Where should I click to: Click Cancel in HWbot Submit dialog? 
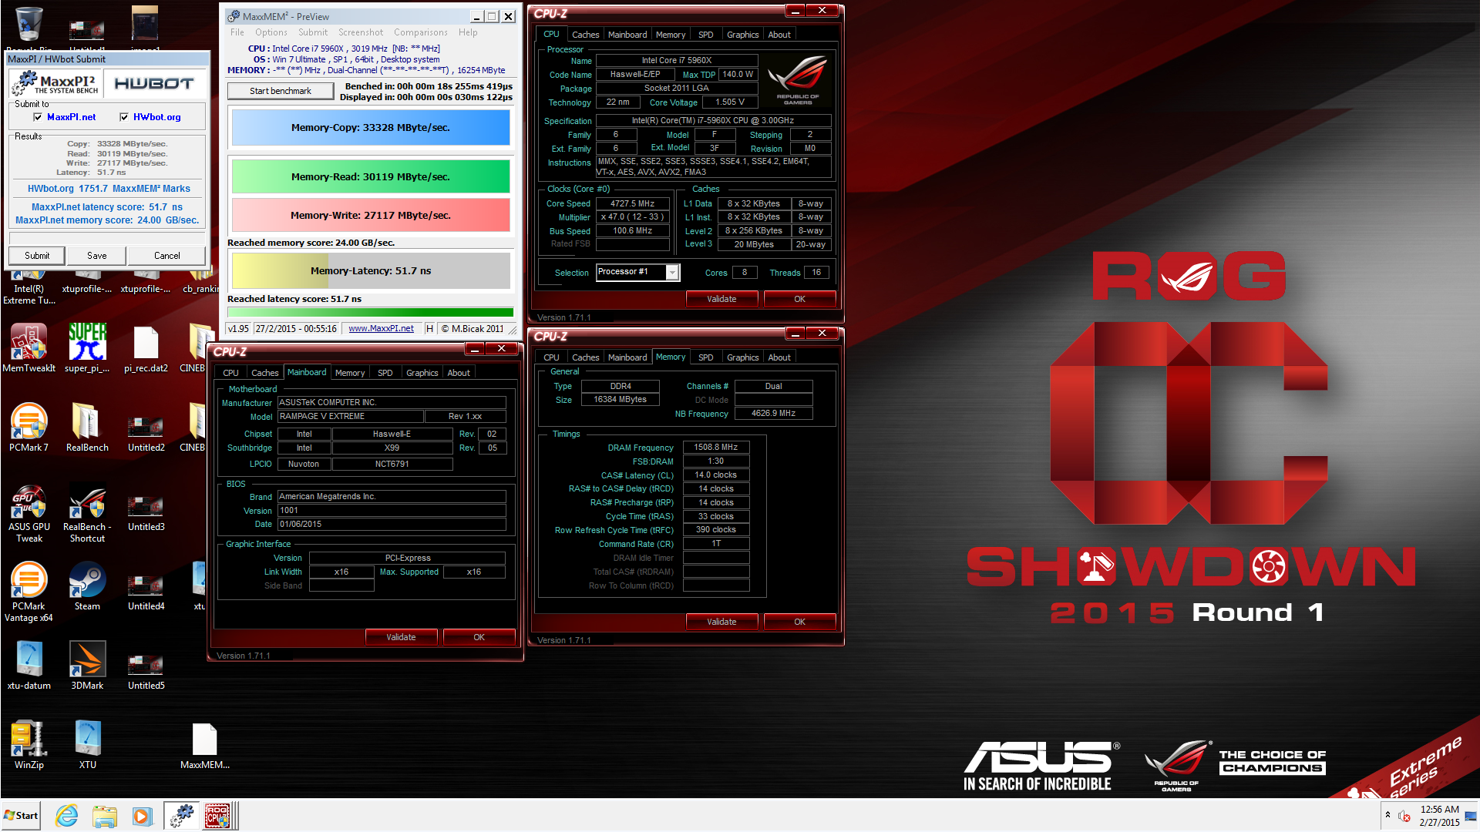[x=167, y=256]
